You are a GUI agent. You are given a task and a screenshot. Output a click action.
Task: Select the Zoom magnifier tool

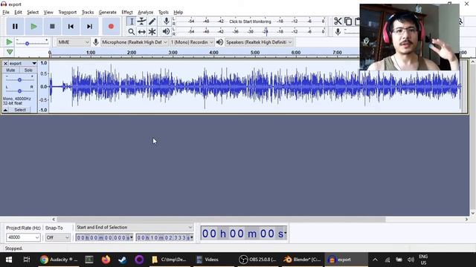pyautogui.click(x=132, y=31)
